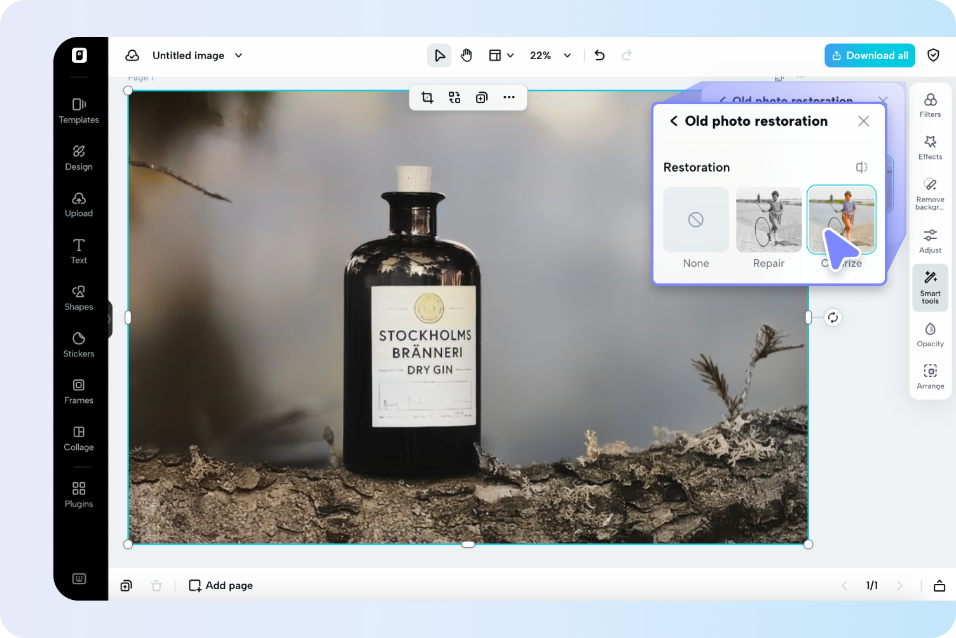This screenshot has height=638, width=956.
Task: Open the Templates panel
Action: 79,111
